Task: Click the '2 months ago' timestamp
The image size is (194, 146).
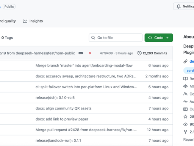Action: [x=157, y=76]
